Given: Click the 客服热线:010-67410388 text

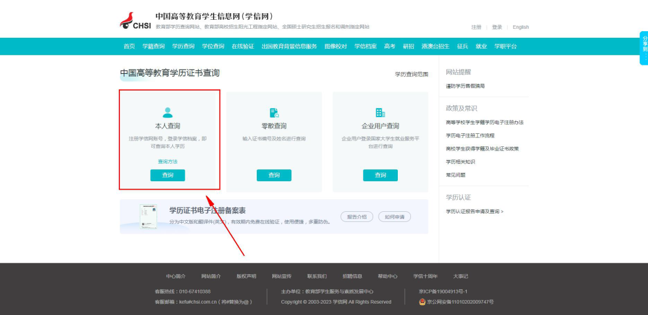Looking at the screenshot, I should click(182, 292).
